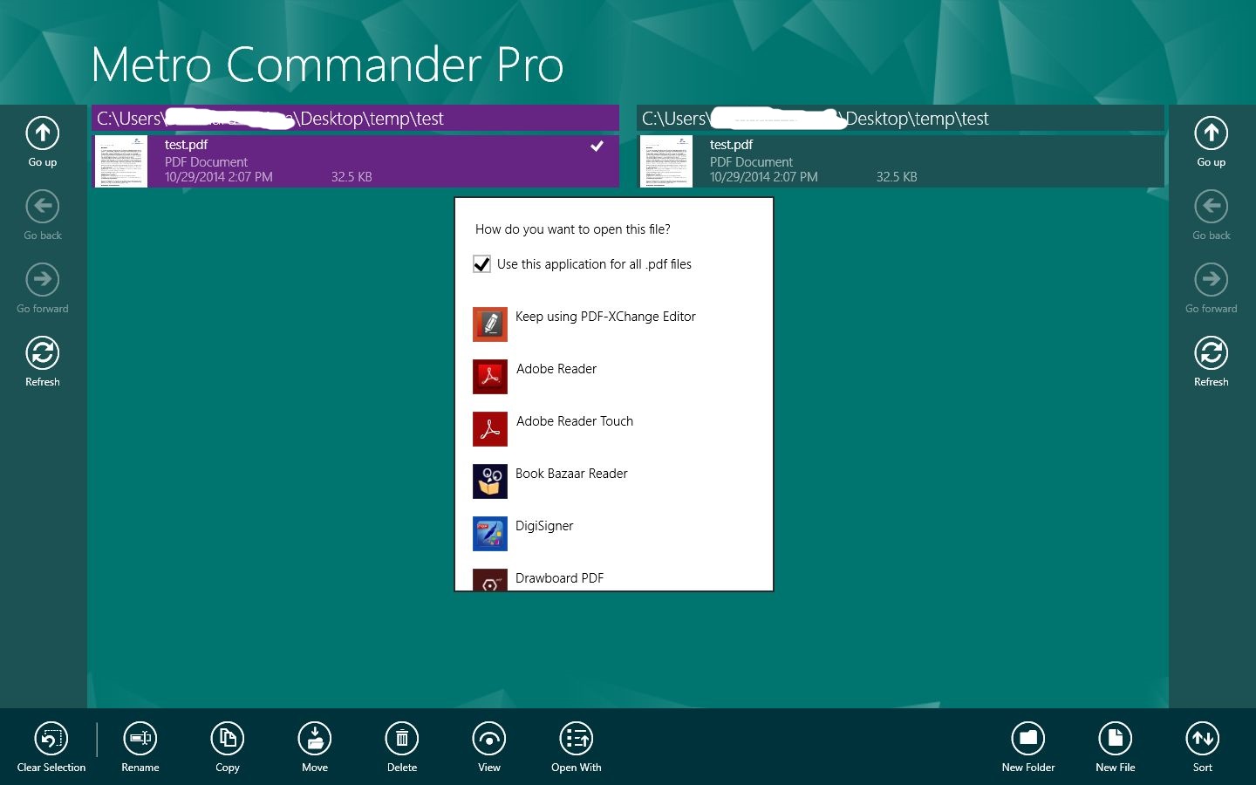The image size is (1256, 785).
Task: Refresh the right pane
Action: 1212,353
